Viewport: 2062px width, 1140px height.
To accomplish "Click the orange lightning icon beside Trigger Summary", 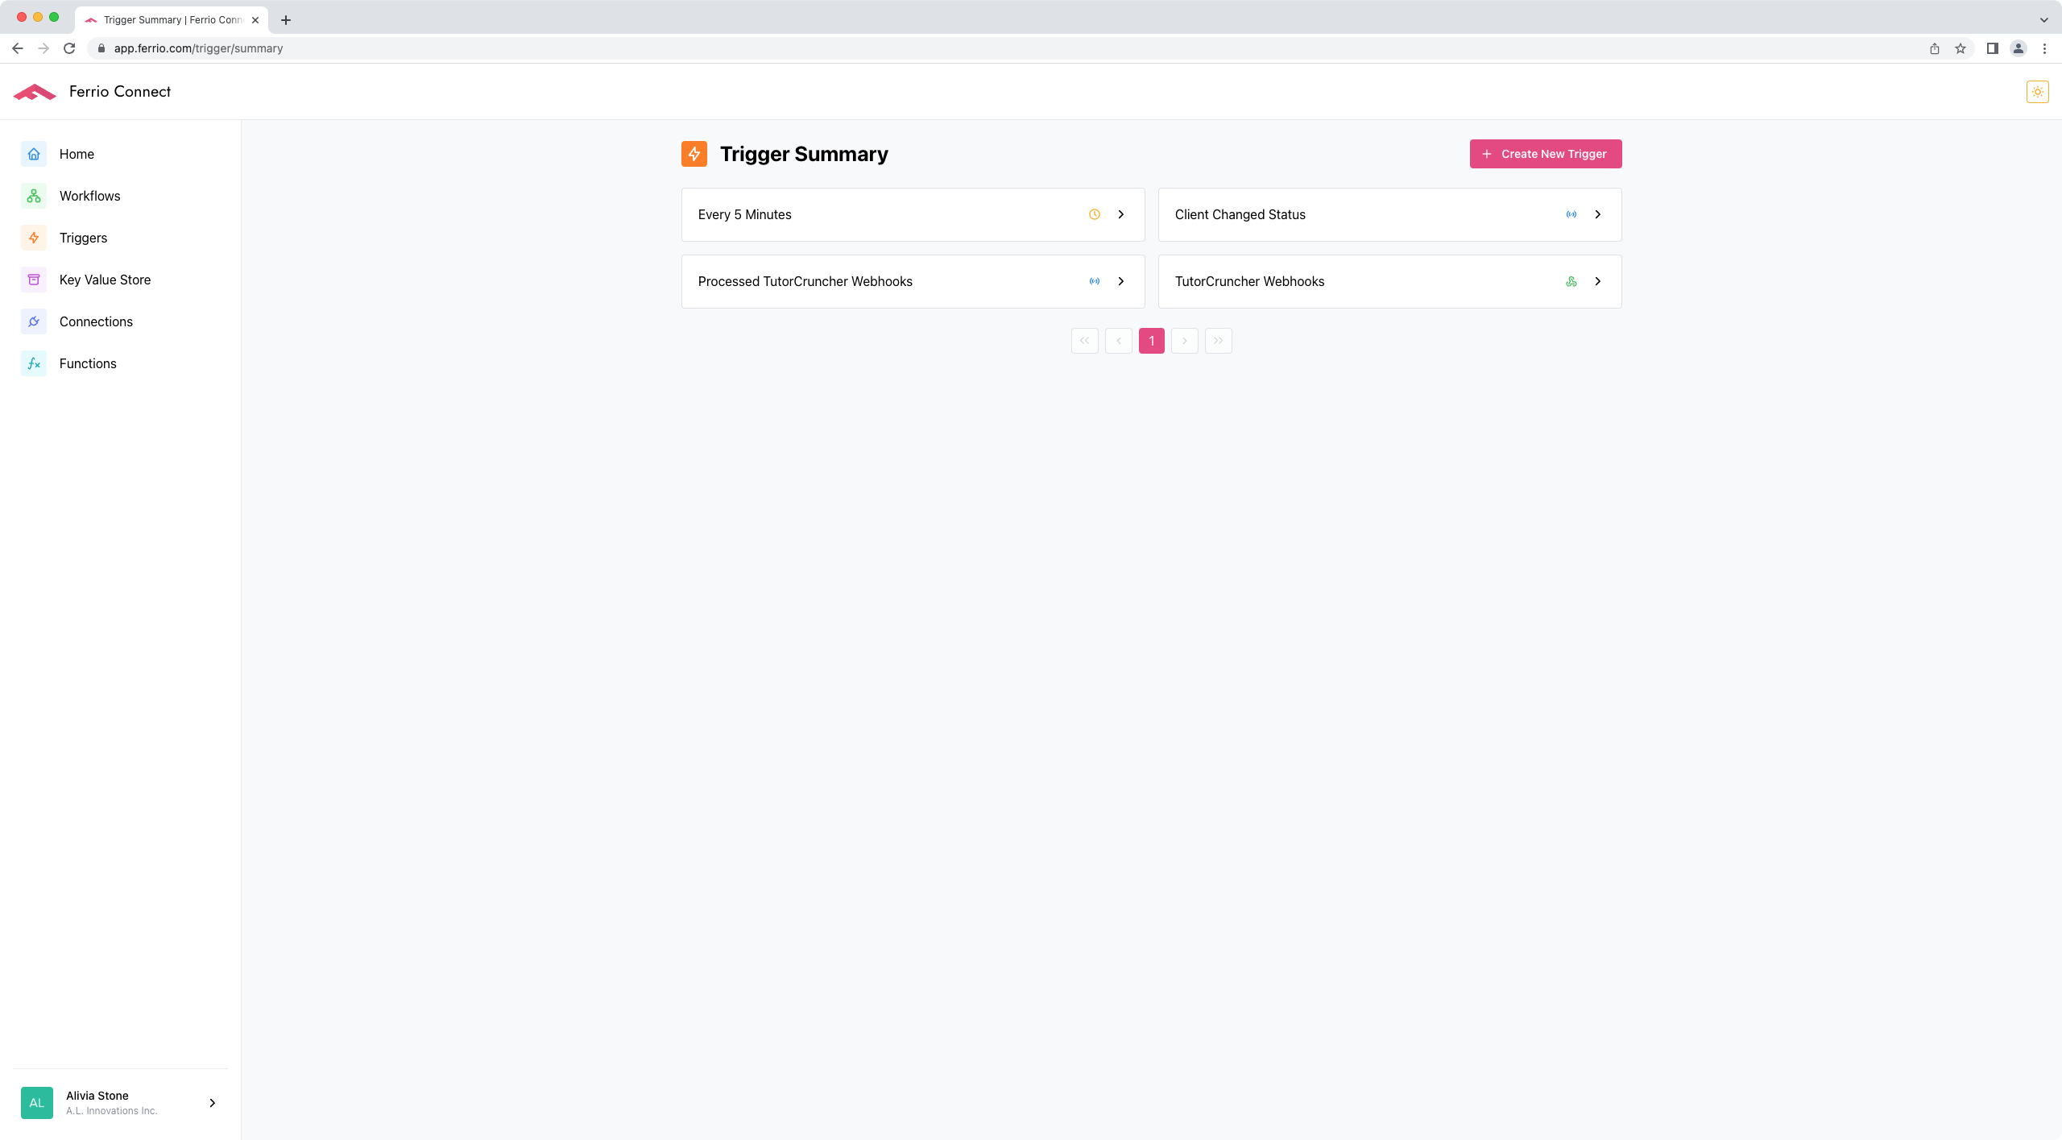I will [694, 154].
